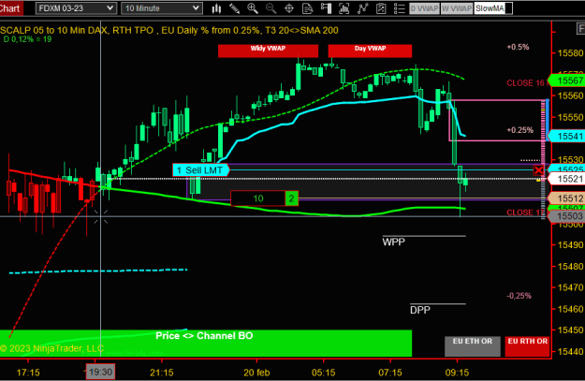Open the FDXM 03-23 instrument dropdown
The width and height of the screenshot is (585, 381).
click(76, 8)
